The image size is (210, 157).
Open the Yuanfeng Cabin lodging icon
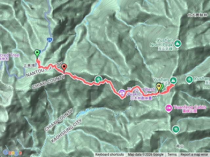[169, 108]
